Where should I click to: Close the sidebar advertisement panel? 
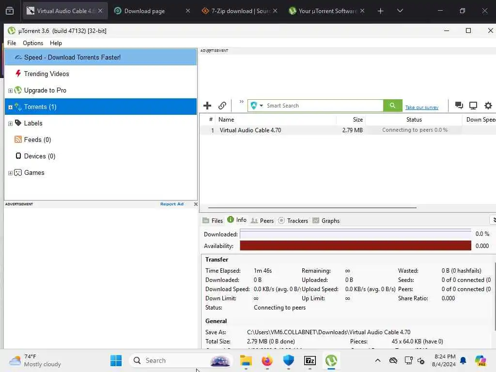[196, 204]
